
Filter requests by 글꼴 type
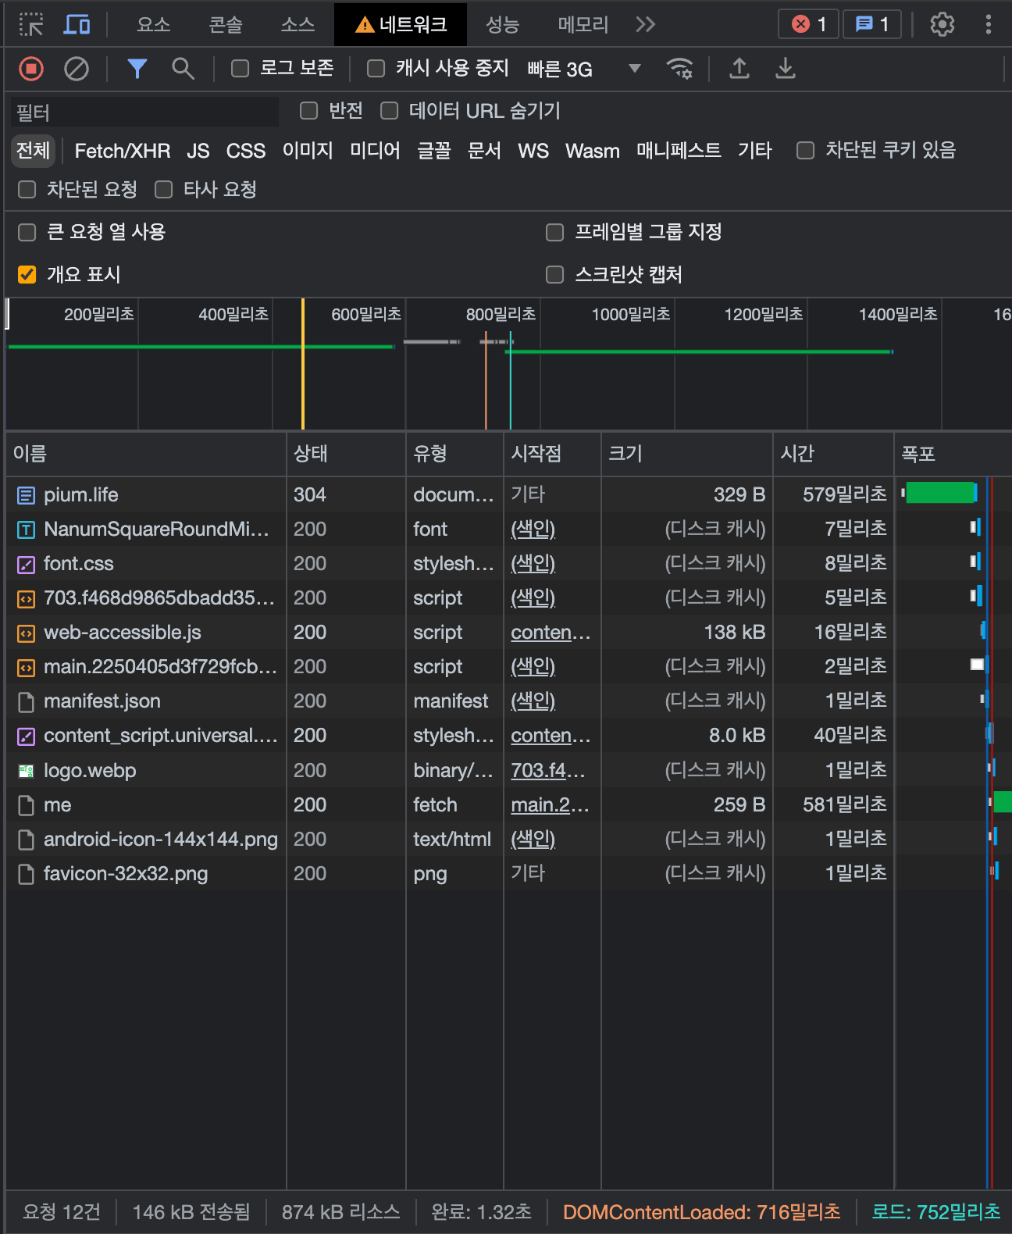point(434,151)
